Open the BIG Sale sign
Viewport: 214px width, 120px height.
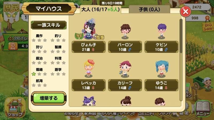[x=208, y=27]
